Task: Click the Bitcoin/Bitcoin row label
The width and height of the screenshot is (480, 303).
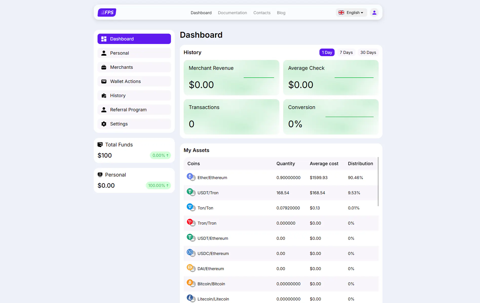Action: (x=211, y=284)
